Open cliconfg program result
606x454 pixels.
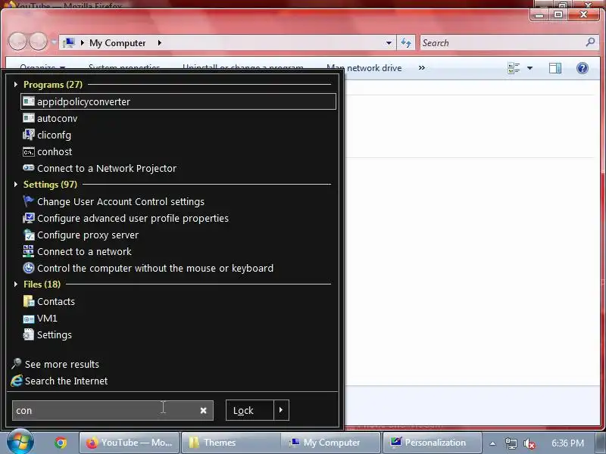(54, 135)
